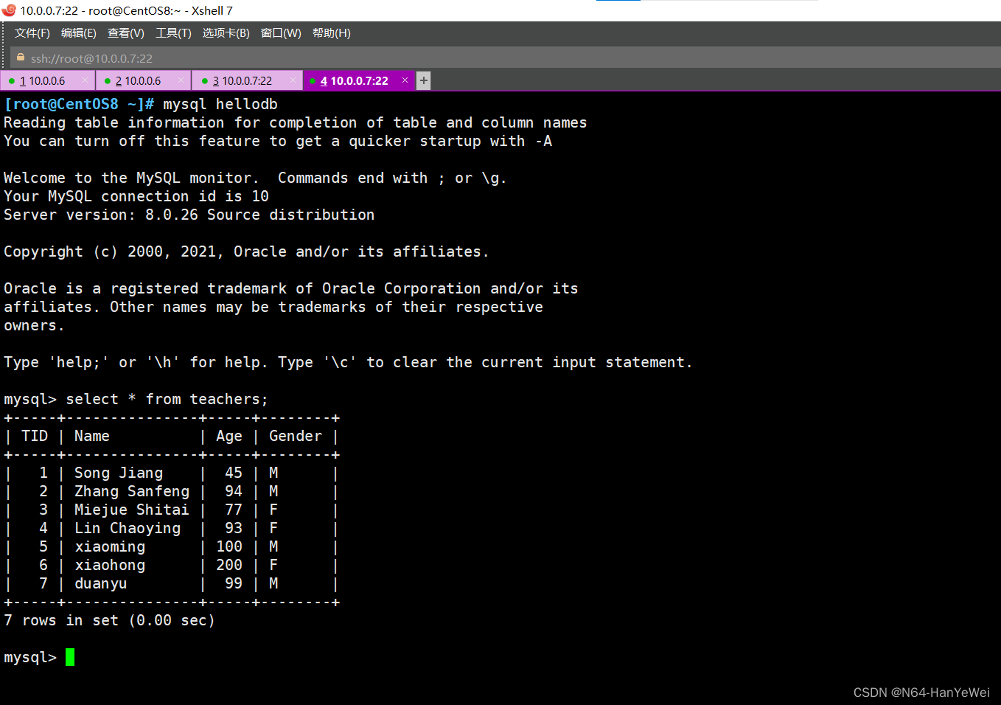Image resolution: width=1001 pixels, height=705 pixels.
Task: Close the active tab 4 10.0.0.7:22
Action: tap(405, 80)
